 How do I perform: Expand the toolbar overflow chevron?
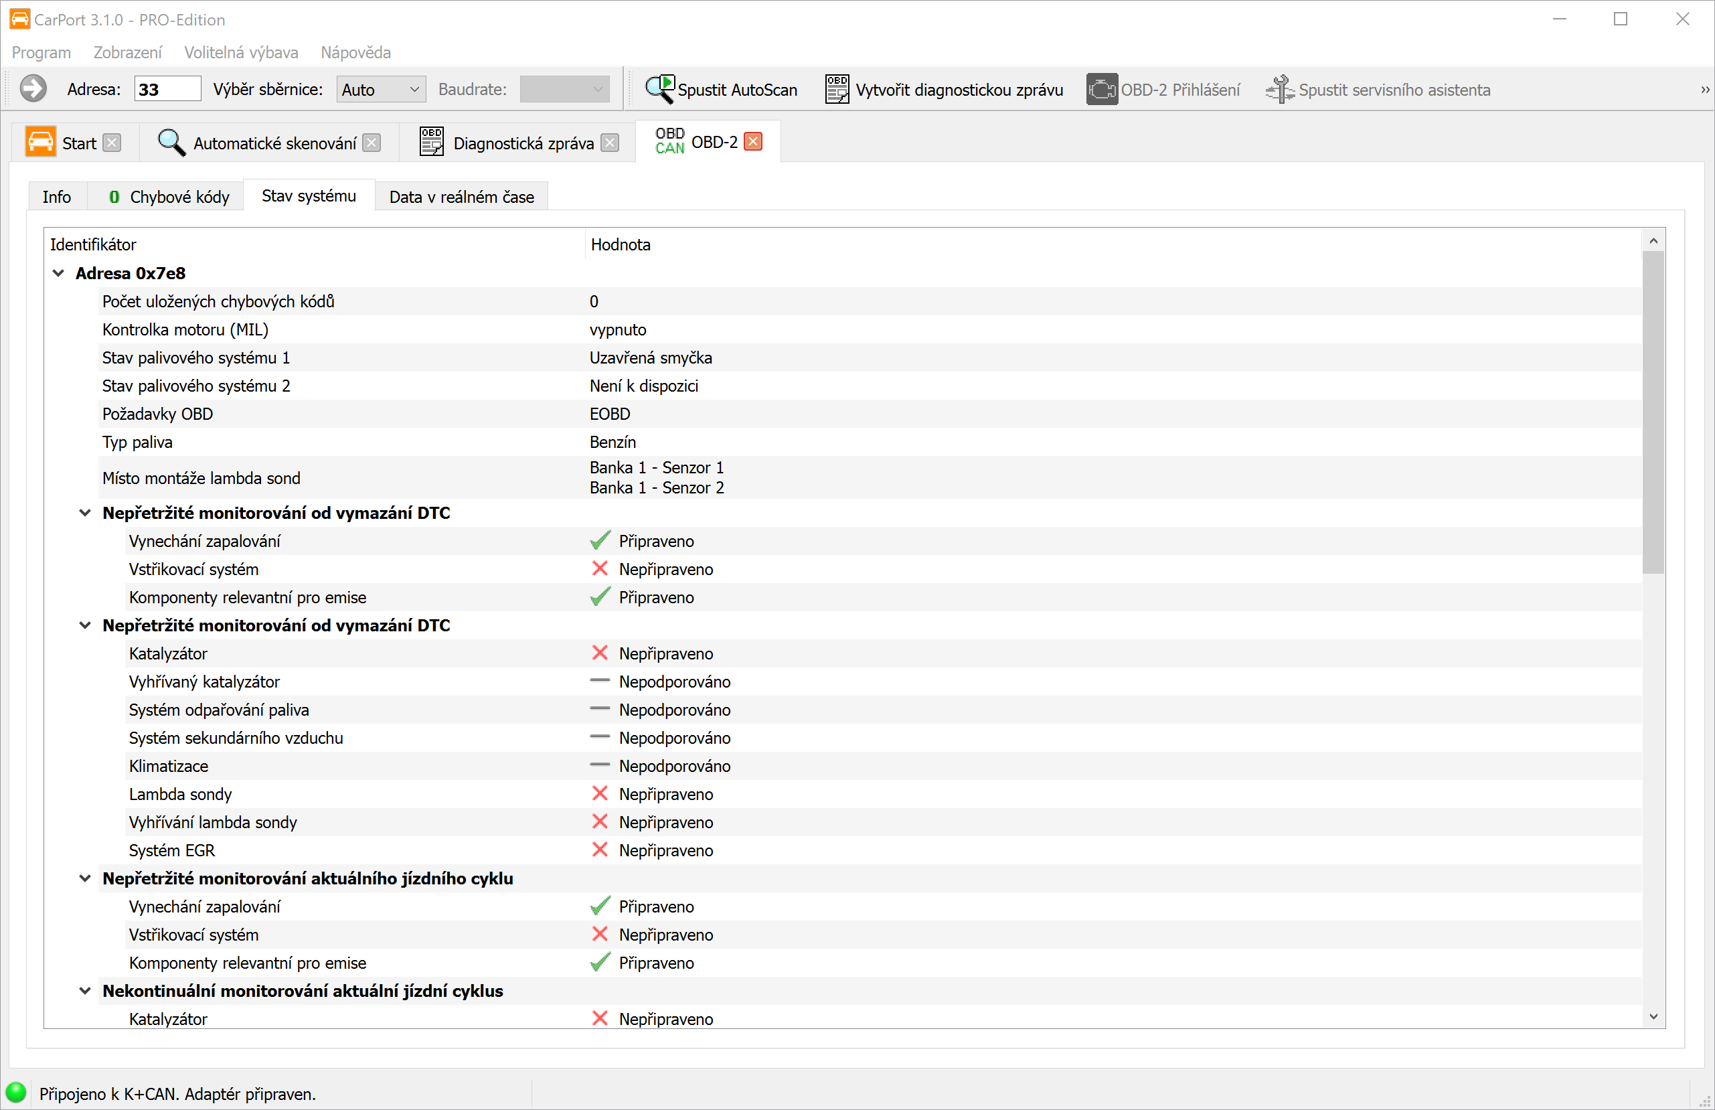coord(1704,90)
